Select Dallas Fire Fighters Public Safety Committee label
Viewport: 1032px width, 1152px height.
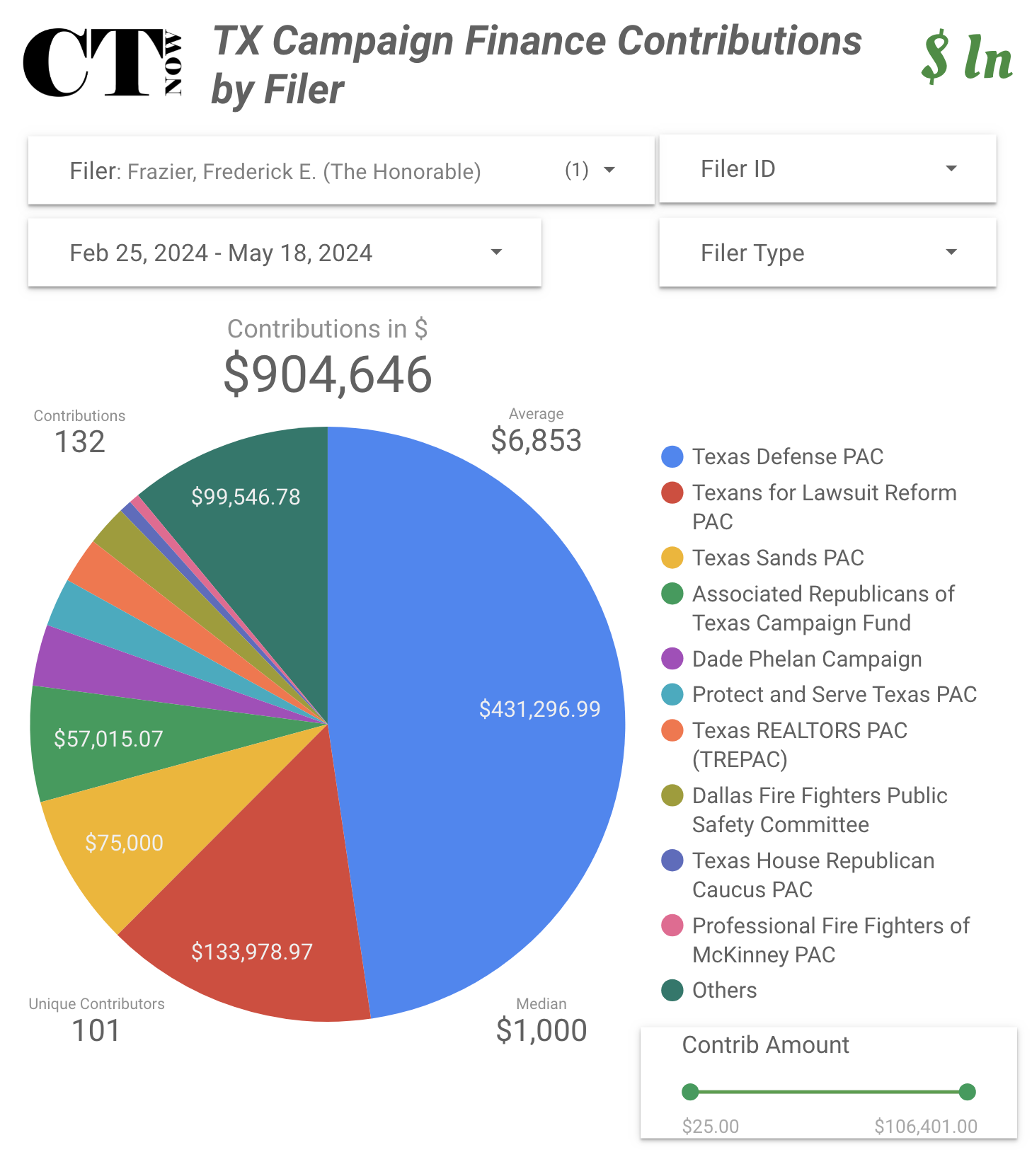point(820,810)
